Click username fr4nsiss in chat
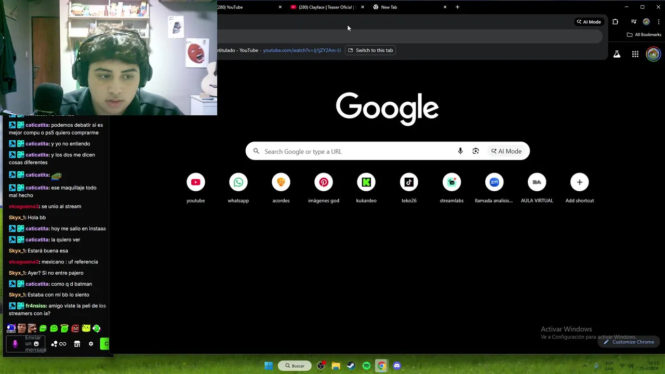 (x=36, y=306)
